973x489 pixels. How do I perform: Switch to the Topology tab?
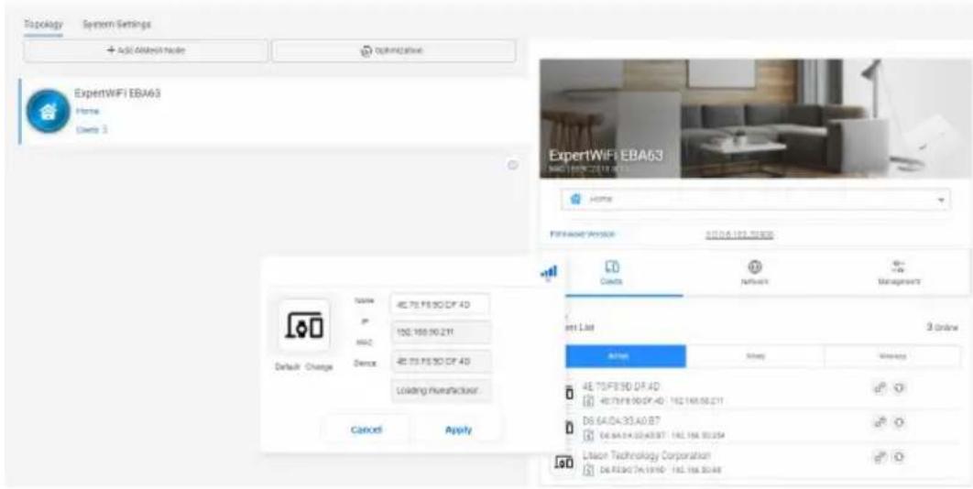tap(43, 24)
